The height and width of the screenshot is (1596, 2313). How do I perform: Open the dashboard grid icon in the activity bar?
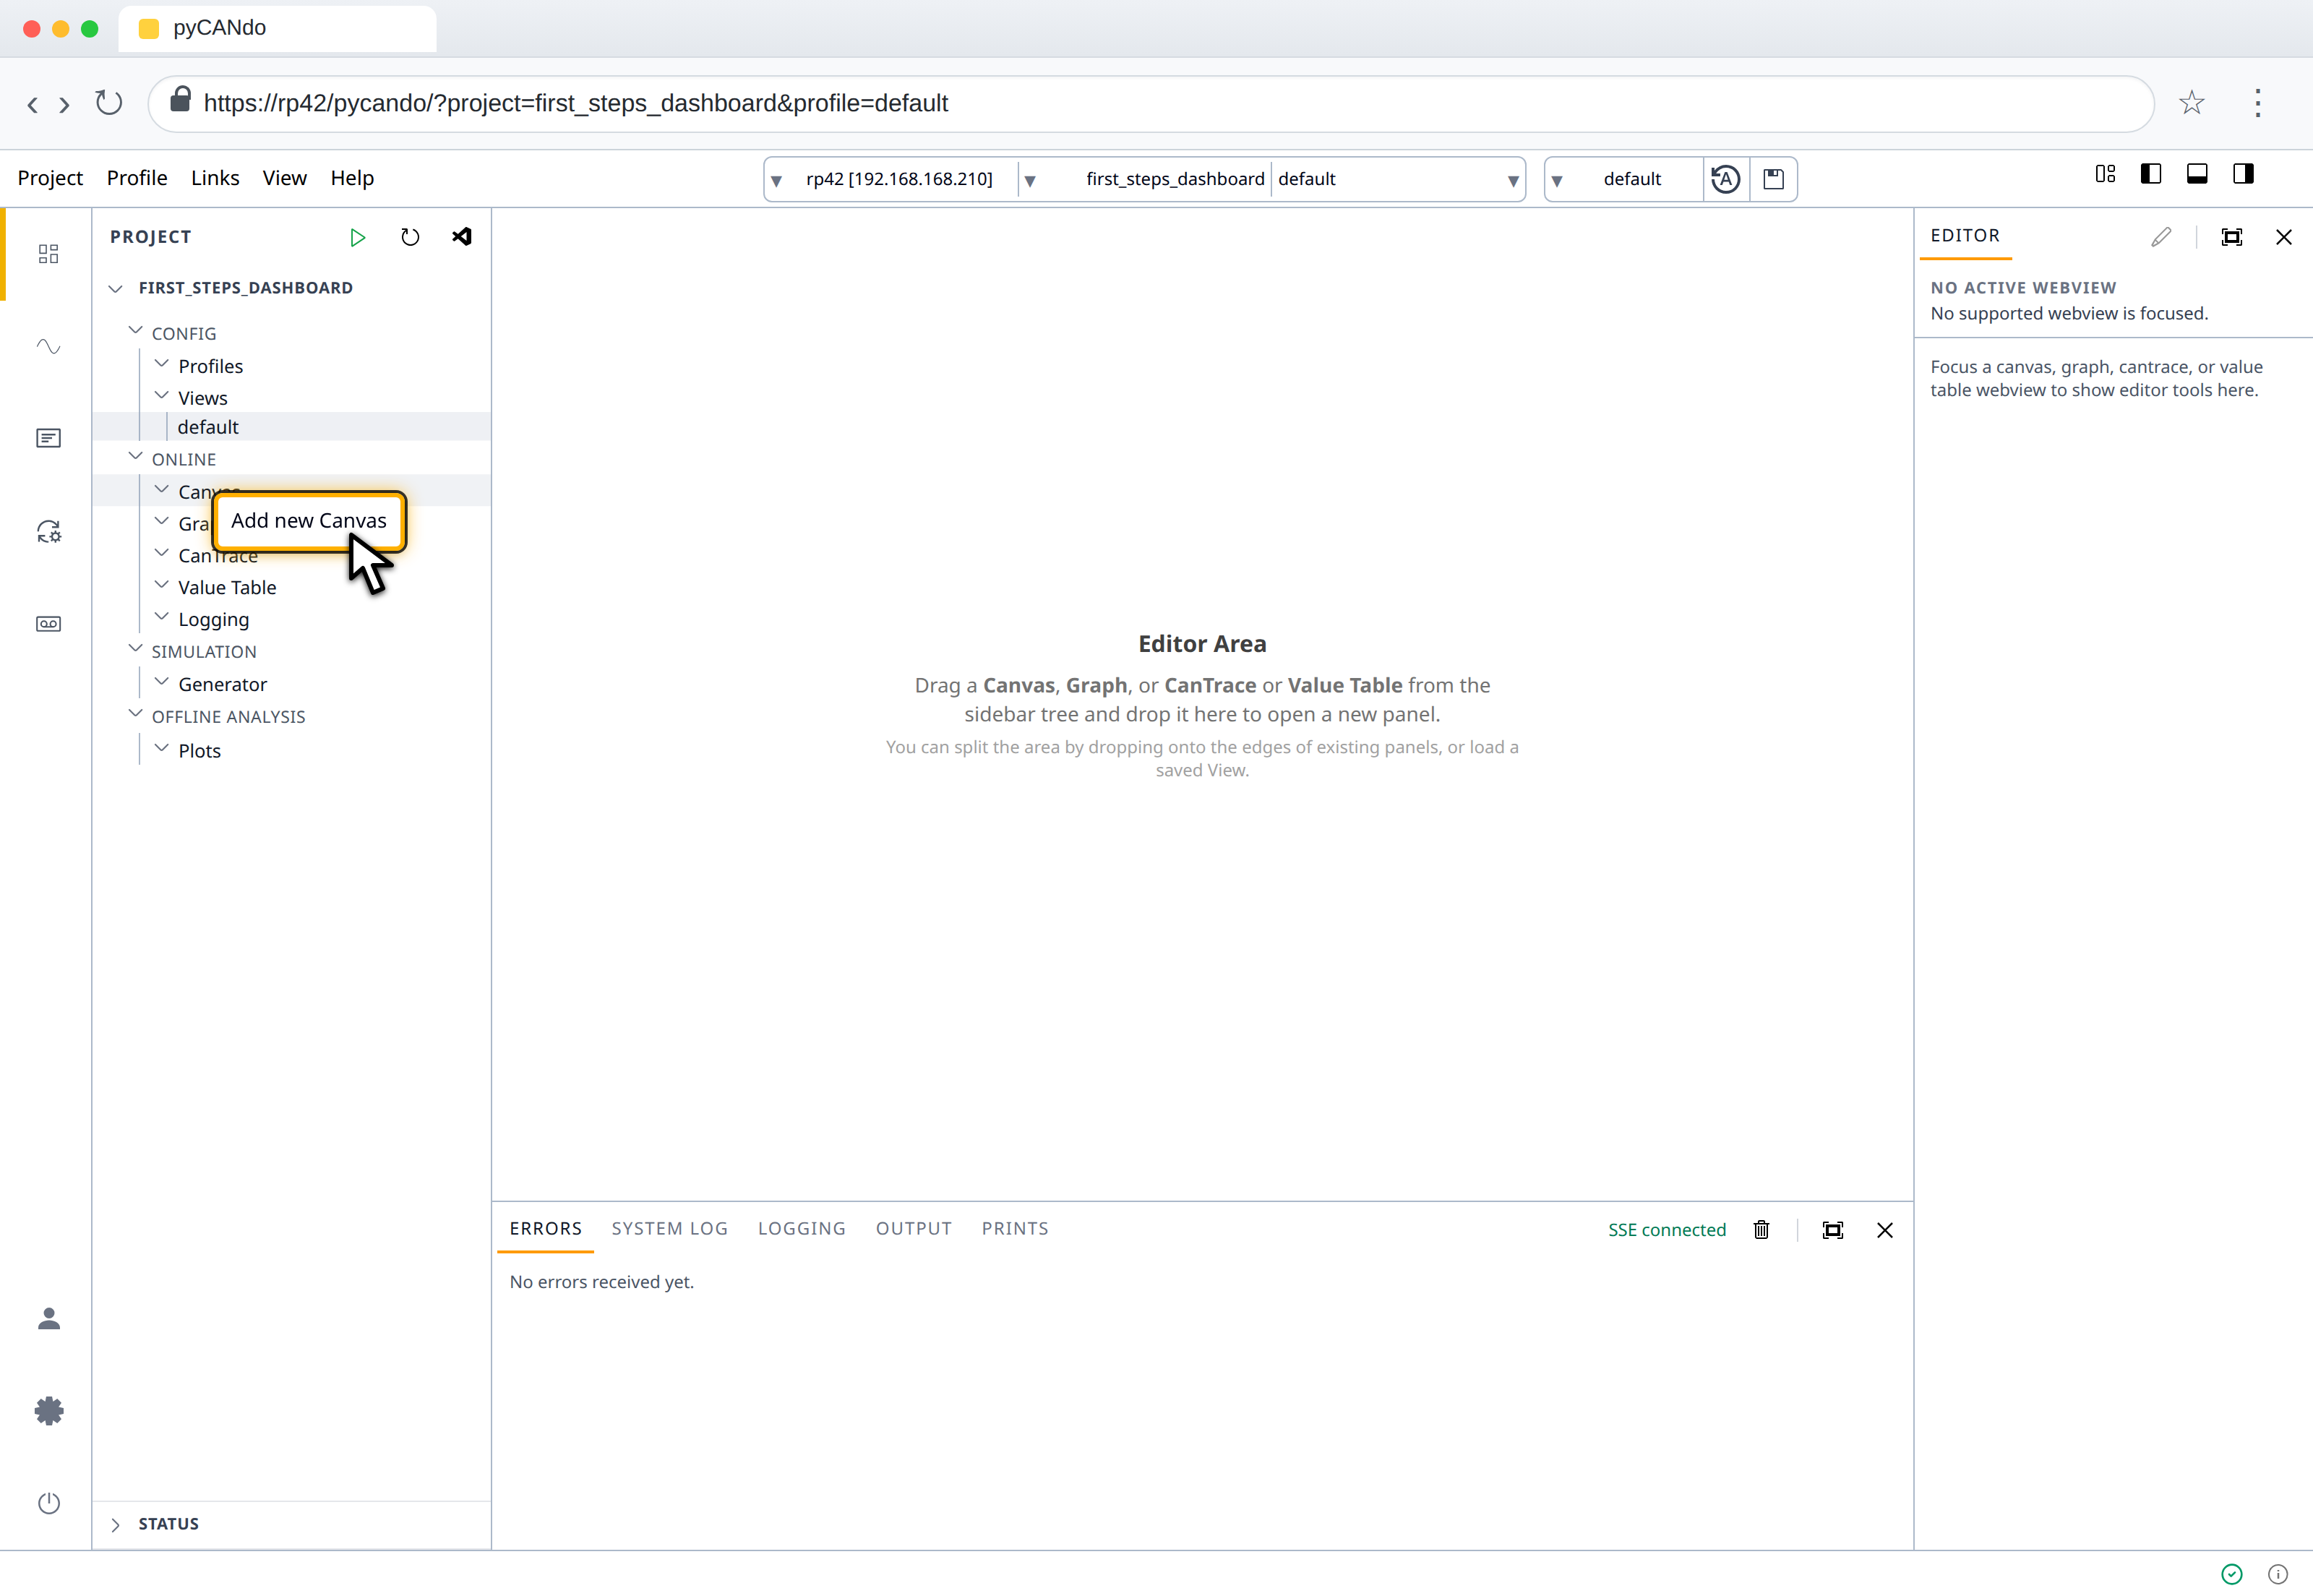48,254
